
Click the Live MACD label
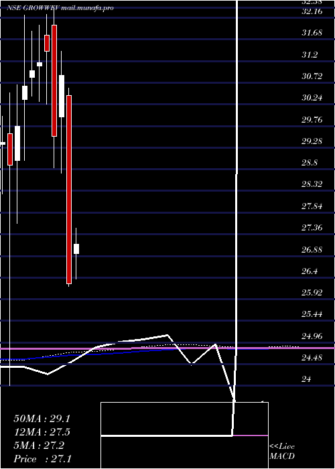[282, 452]
